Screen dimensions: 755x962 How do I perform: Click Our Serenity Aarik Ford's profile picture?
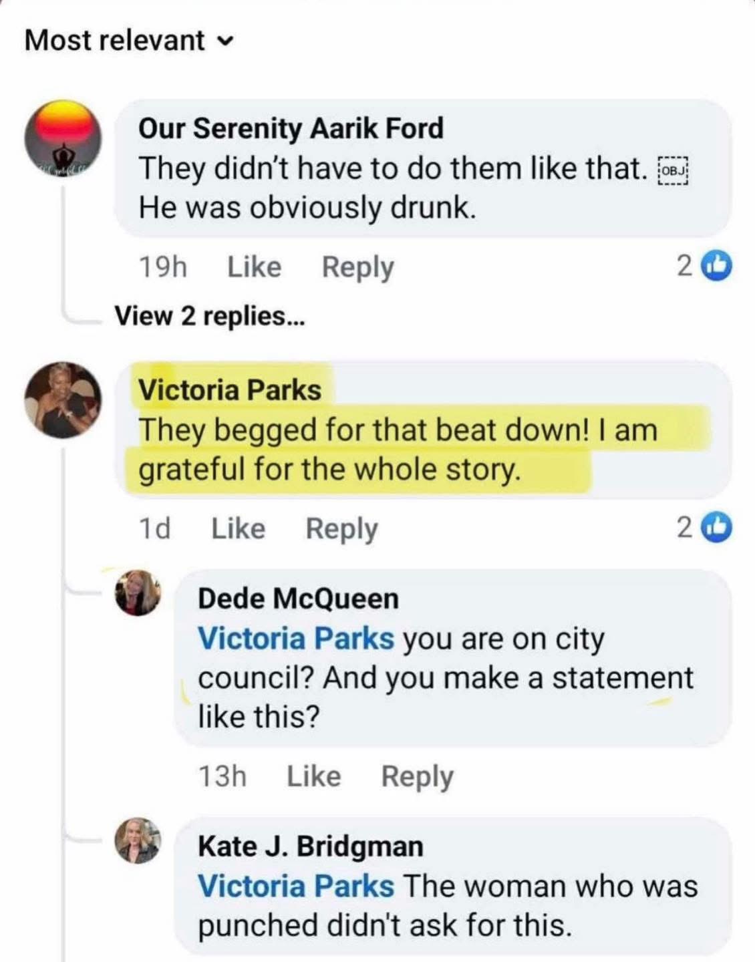pyautogui.click(x=63, y=139)
